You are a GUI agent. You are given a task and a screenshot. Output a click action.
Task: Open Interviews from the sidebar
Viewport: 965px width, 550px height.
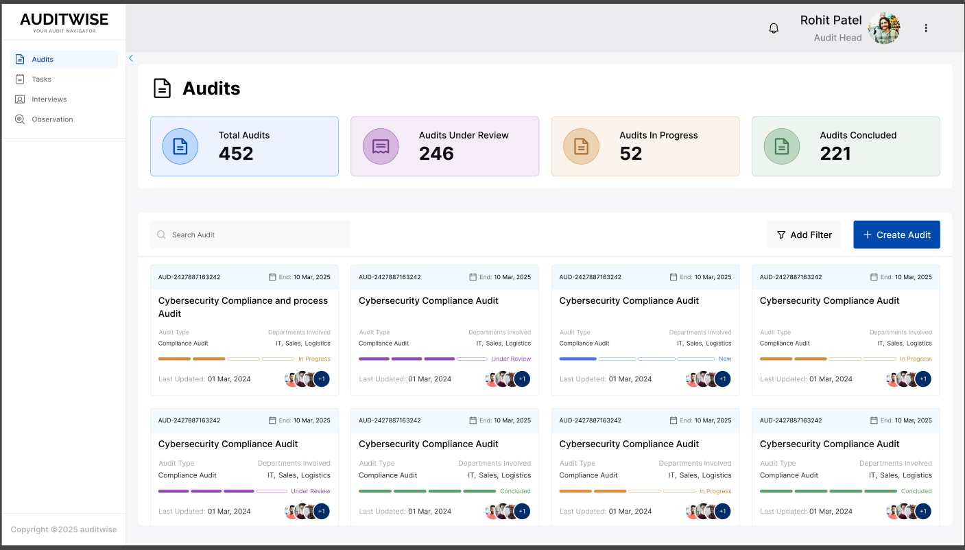(49, 99)
